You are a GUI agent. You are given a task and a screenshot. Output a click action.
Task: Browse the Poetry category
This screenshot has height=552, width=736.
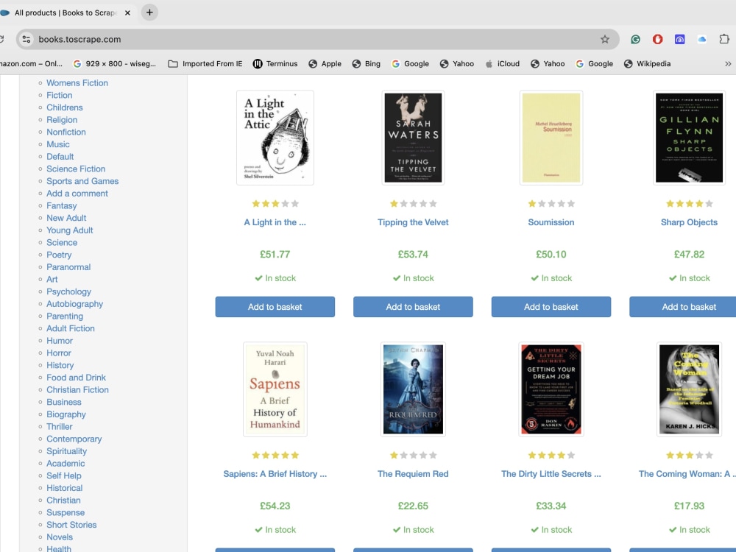point(59,255)
